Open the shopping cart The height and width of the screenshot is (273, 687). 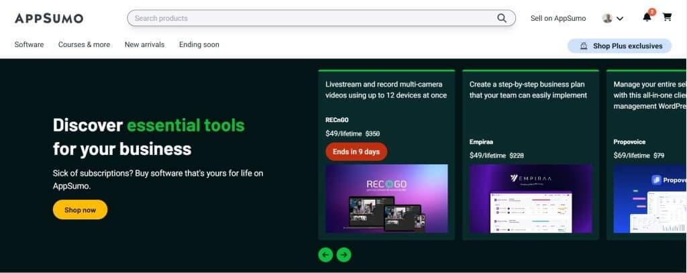pyautogui.click(x=667, y=17)
